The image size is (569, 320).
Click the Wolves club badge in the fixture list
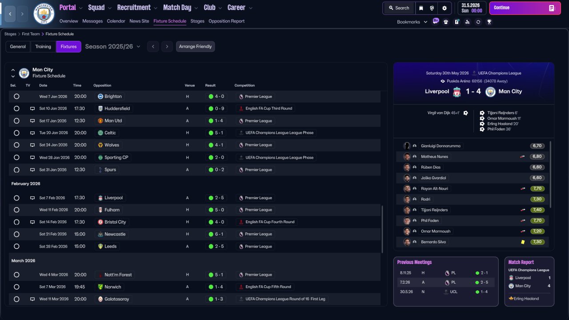pos(100,145)
